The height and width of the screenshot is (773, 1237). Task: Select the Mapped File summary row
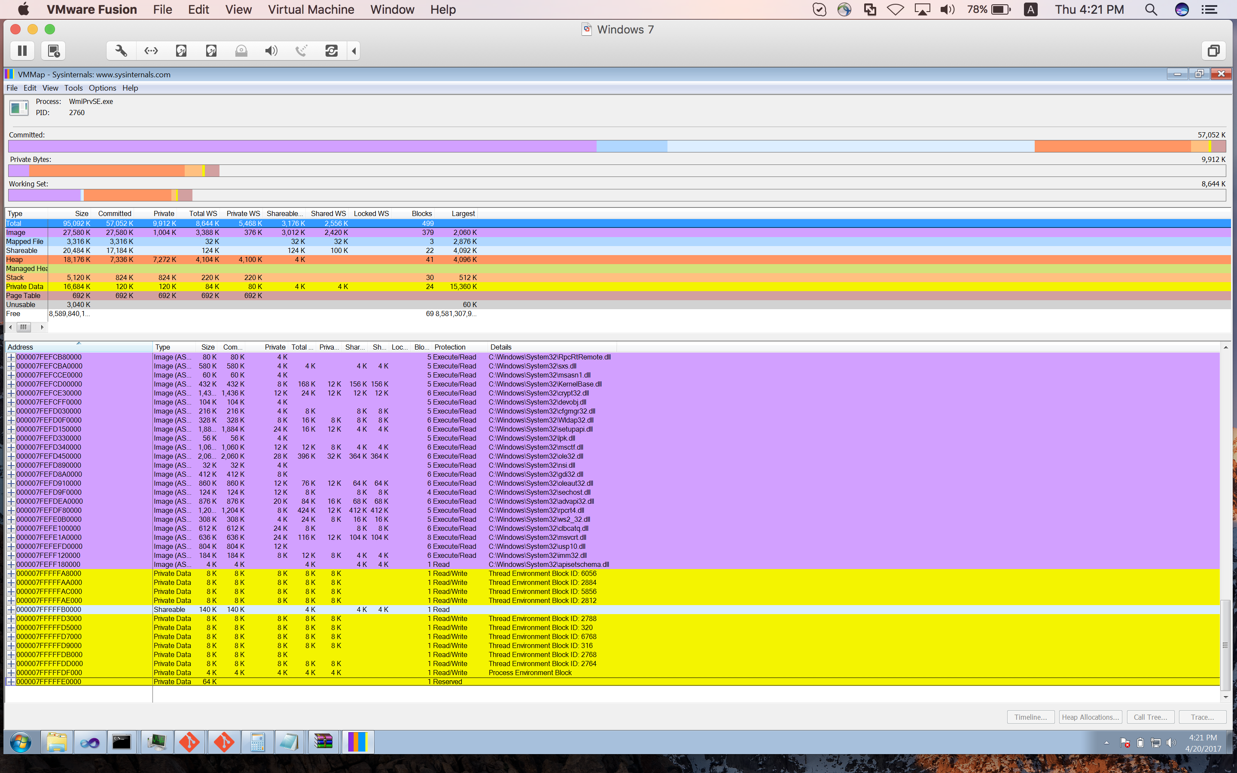(618, 242)
